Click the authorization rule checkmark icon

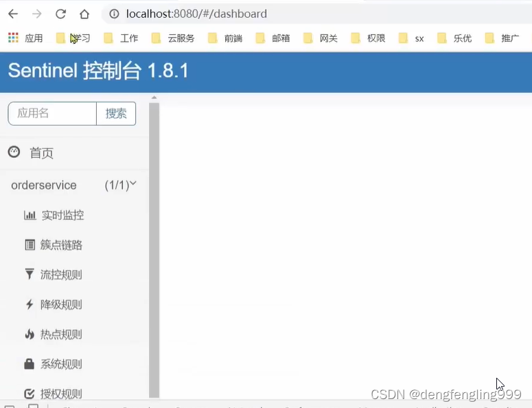pyautogui.click(x=30, y=394)
